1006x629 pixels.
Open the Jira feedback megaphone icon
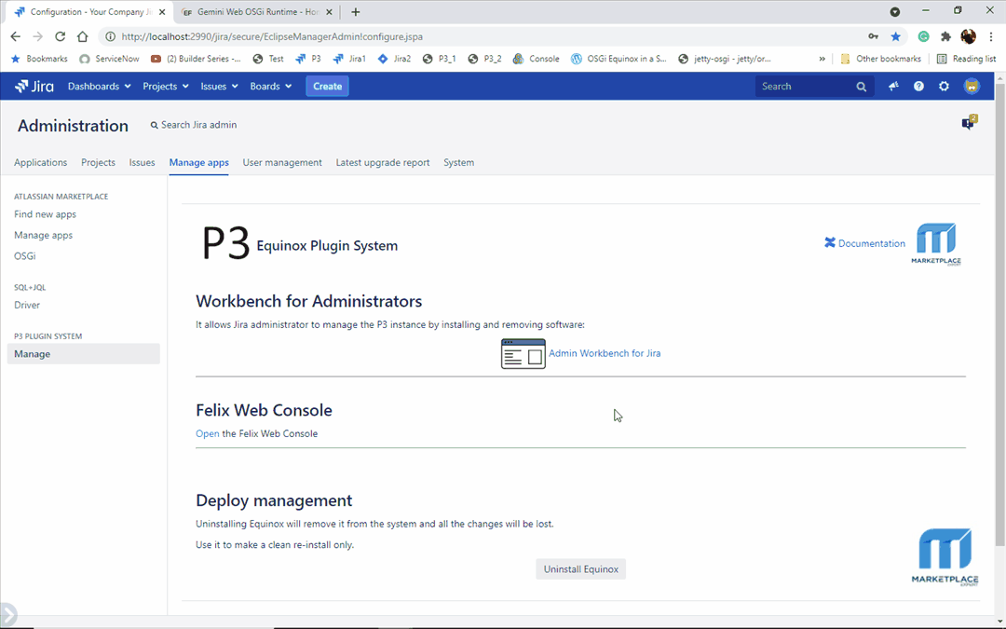(x=893, y=86)
